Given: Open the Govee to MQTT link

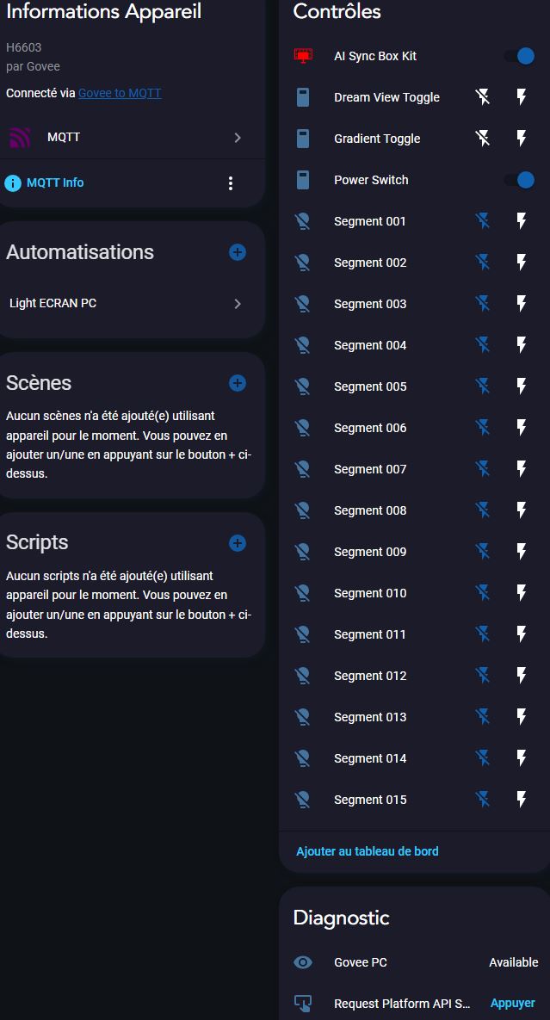Looking at the screenshot, I should pyautogui.click(x=120, y=93).
